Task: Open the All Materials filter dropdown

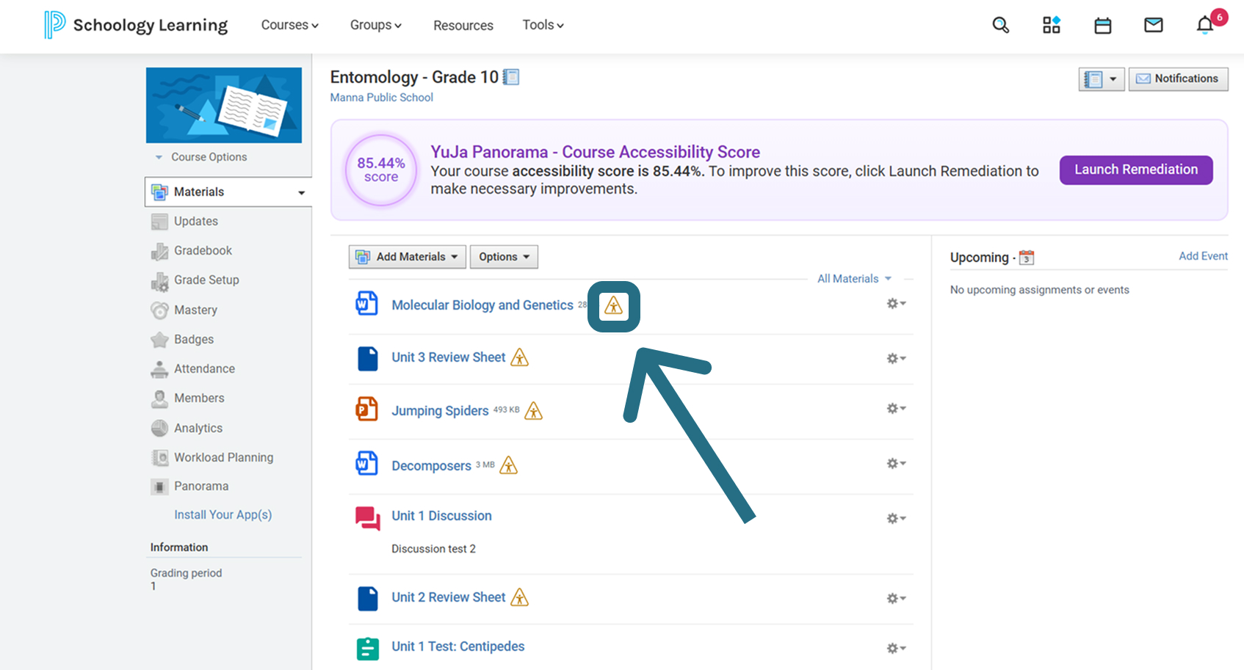Action: pyautogui.click(x=855, y=279)
